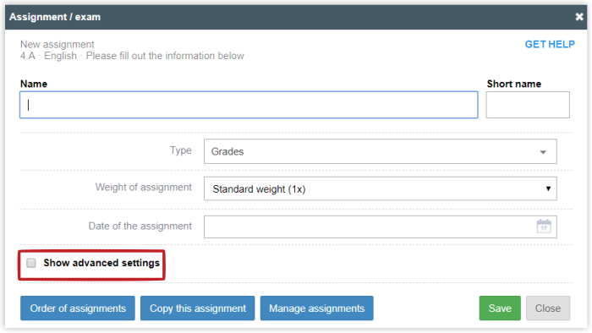Focus the Name text field

(x=249, y=105)
